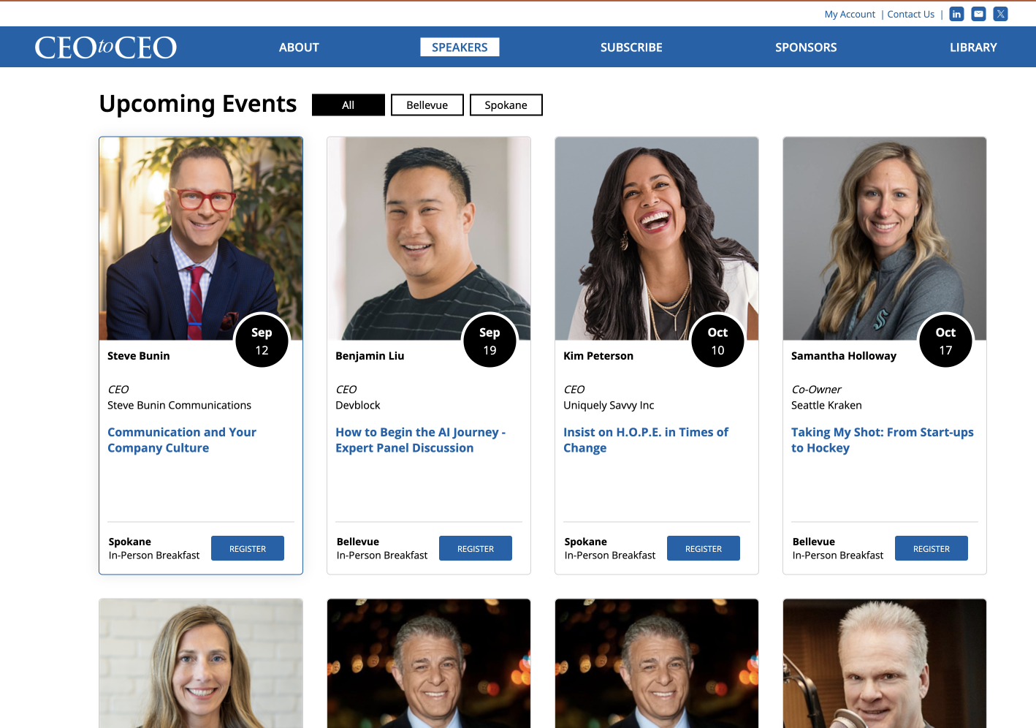Filter events by Spokane
Viewport: 1036px width, 728px height.
coord(506,105)
